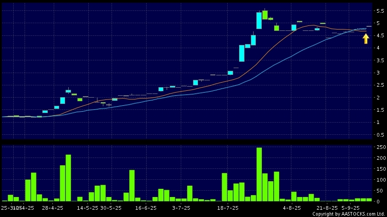Pick the 30-5-25 date on the axis
387x217 pixels.
111,208
